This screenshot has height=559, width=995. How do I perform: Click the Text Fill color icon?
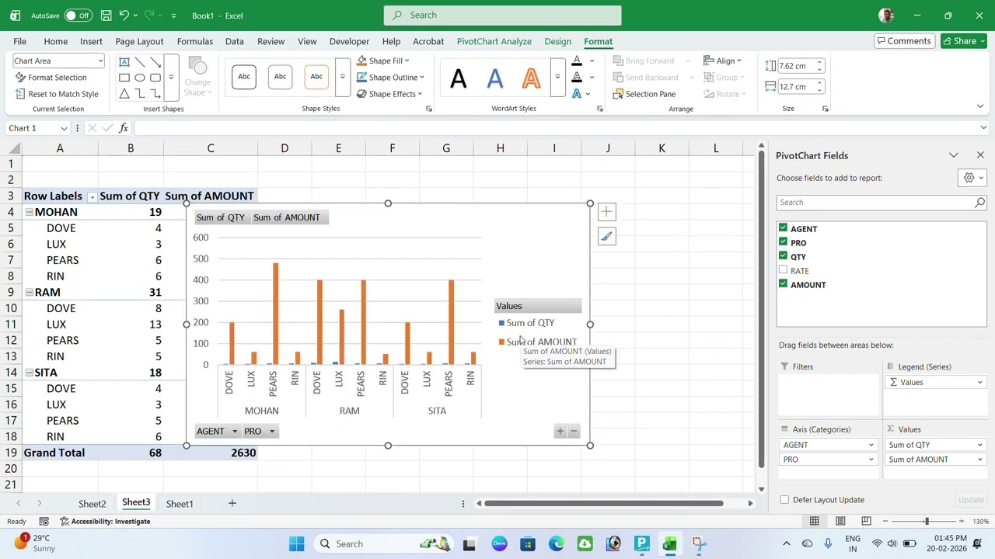click(577, 61)
